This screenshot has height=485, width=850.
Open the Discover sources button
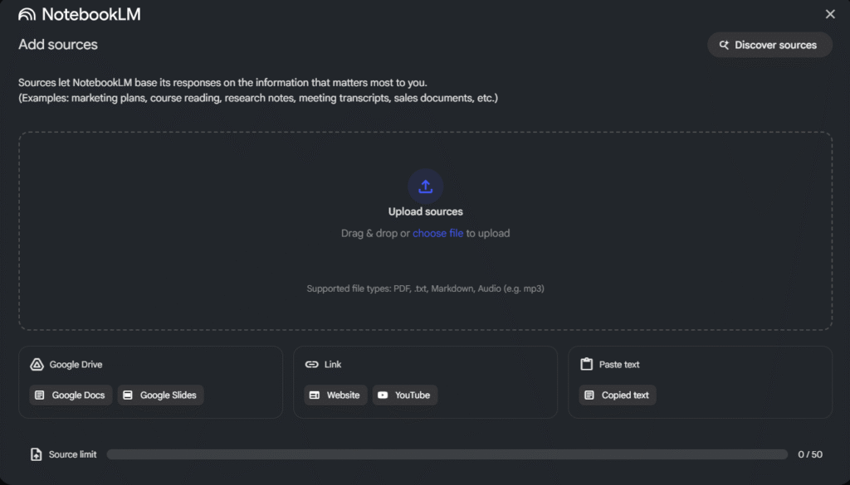[769, 45]
